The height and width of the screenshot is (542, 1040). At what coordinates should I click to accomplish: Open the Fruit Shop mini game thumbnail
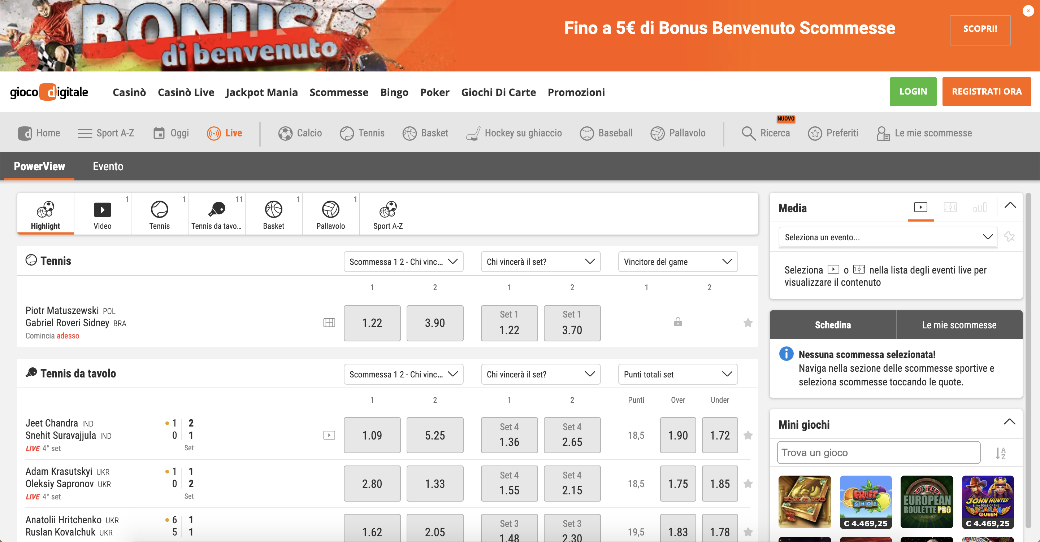pyautogui.click(x=866, y=502)
